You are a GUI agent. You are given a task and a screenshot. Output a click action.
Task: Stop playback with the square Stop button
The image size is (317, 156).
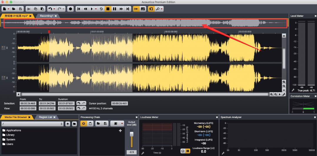click(x=108, y=9)
